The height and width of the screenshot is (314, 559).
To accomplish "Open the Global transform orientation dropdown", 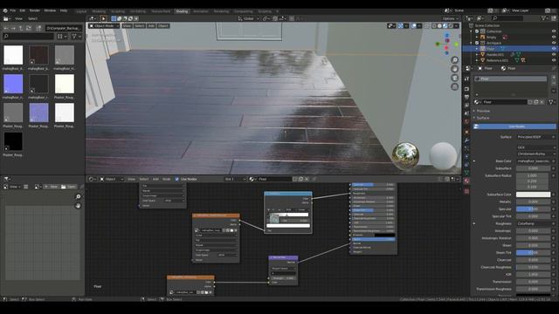I will [249, 18].
